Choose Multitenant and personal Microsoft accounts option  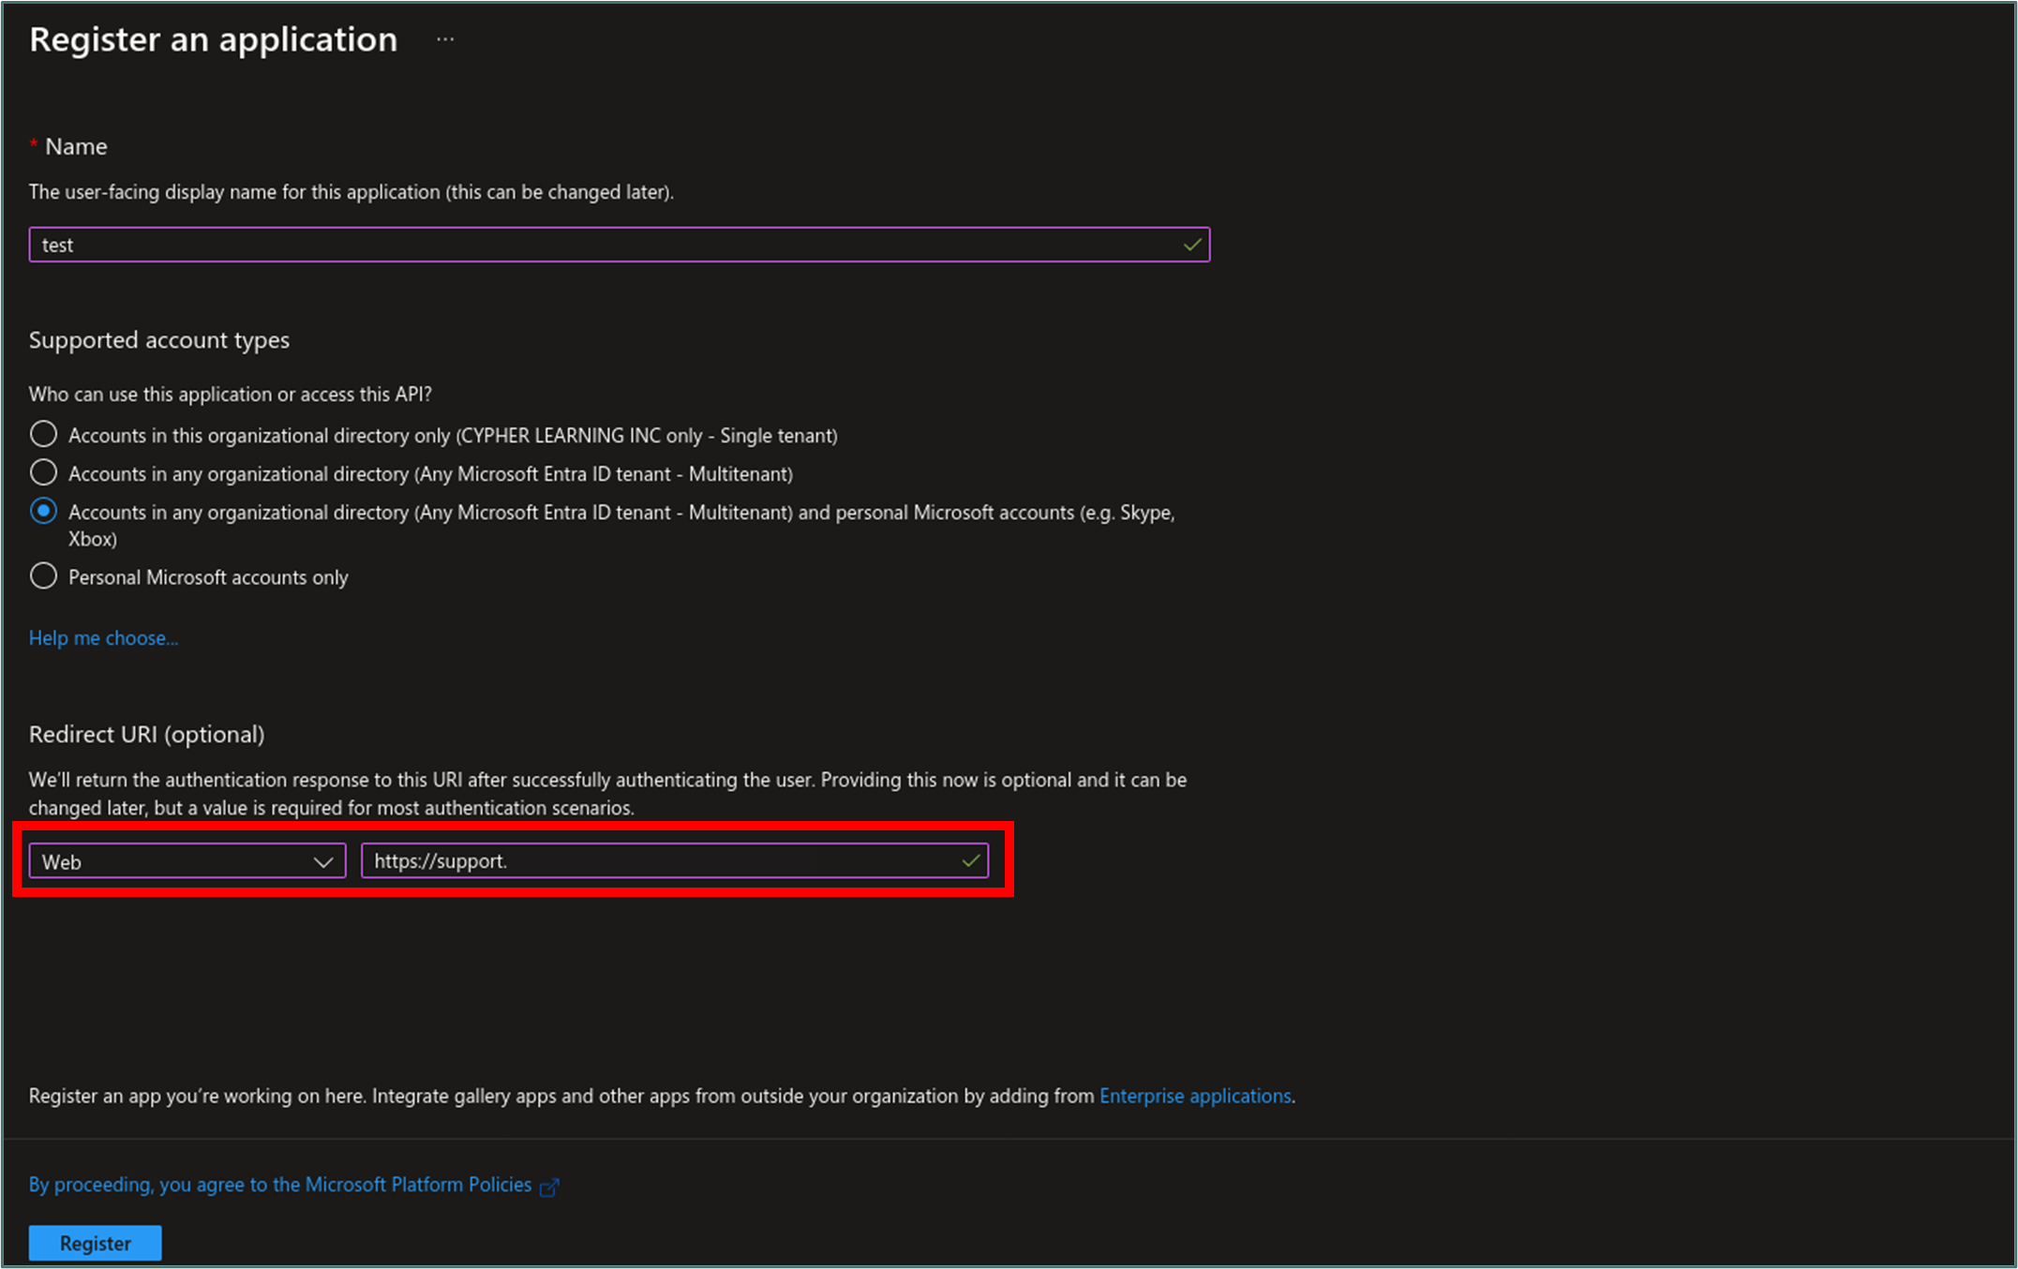click(x=43, y=512)
